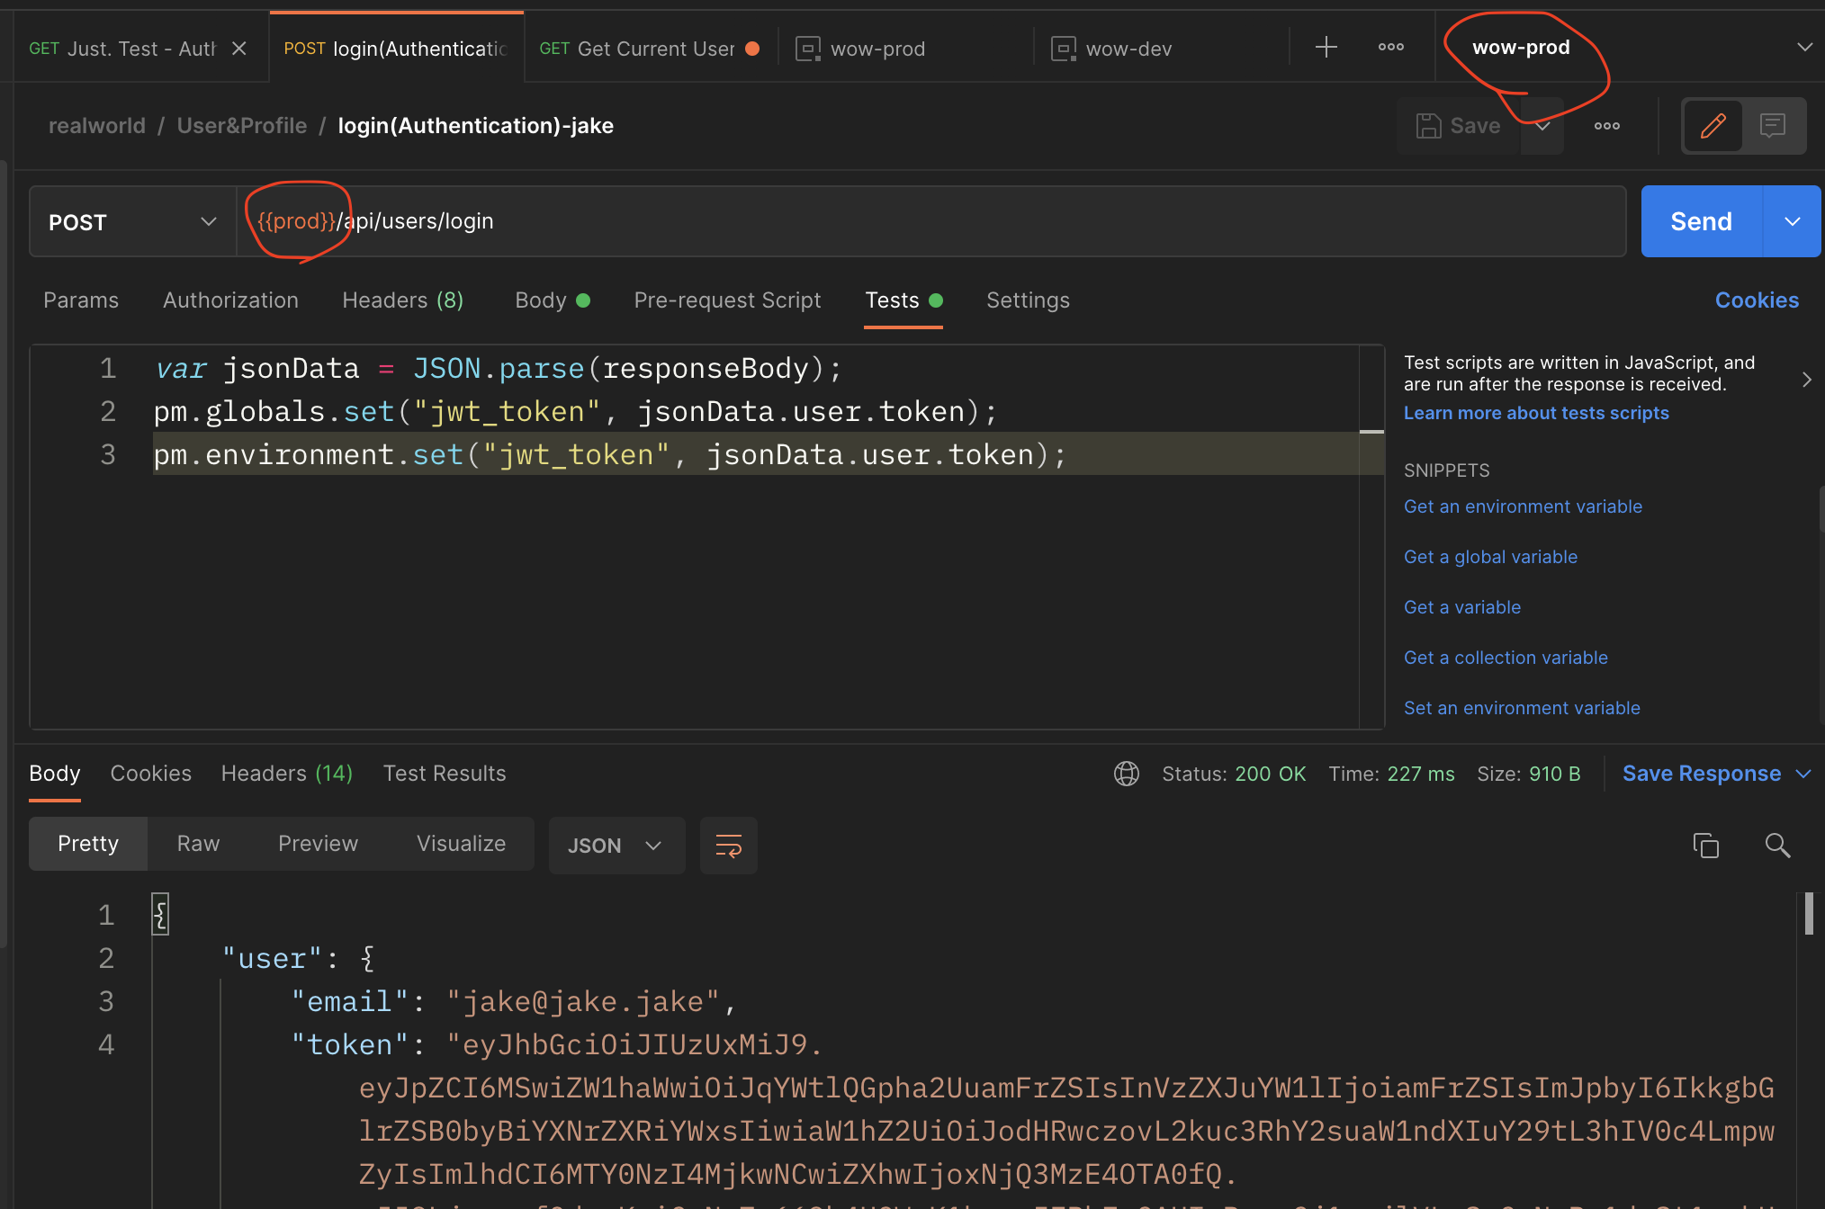The height and width of the screenshot is (1209, 1825).
Task: Toggle line wrap in response body
Action: 728,846
